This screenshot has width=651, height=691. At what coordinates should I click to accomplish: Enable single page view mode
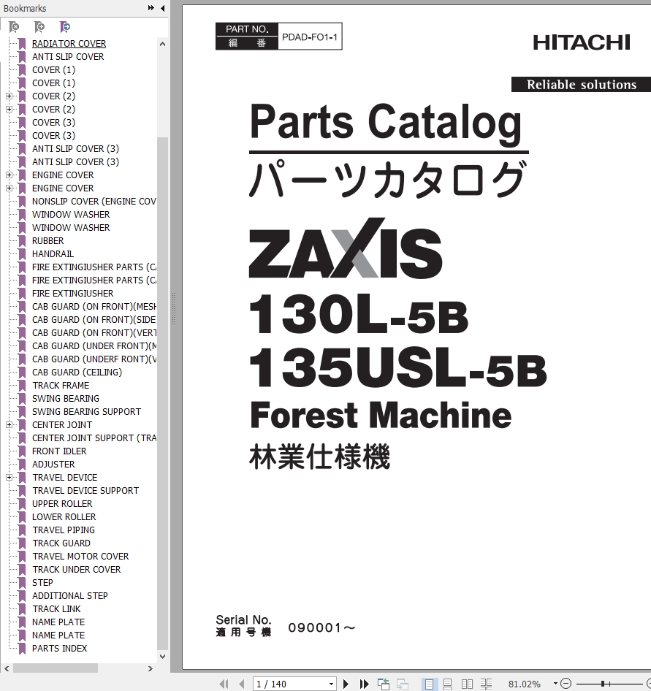pos(428,684)
